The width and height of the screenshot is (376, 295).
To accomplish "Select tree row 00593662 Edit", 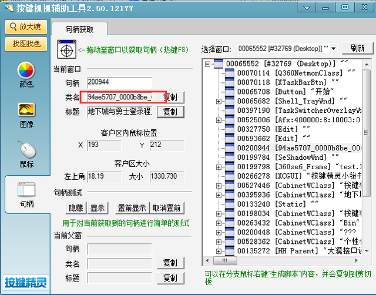I will [273, 139].
